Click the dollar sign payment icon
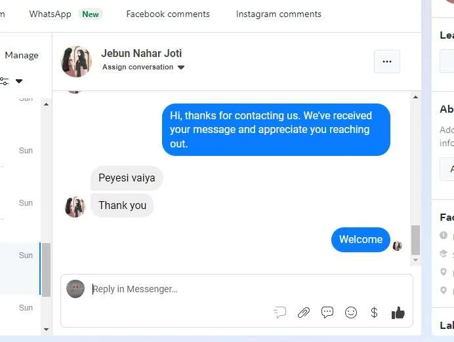Image resolution: width=454 pixels, height=342 pixels. [374, 313]
